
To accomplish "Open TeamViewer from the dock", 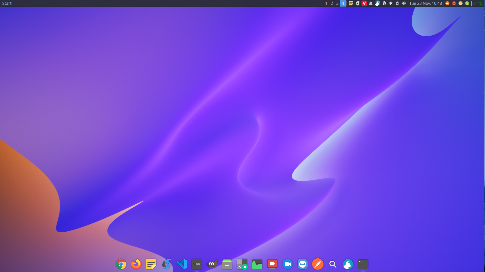I will (302, 264).
